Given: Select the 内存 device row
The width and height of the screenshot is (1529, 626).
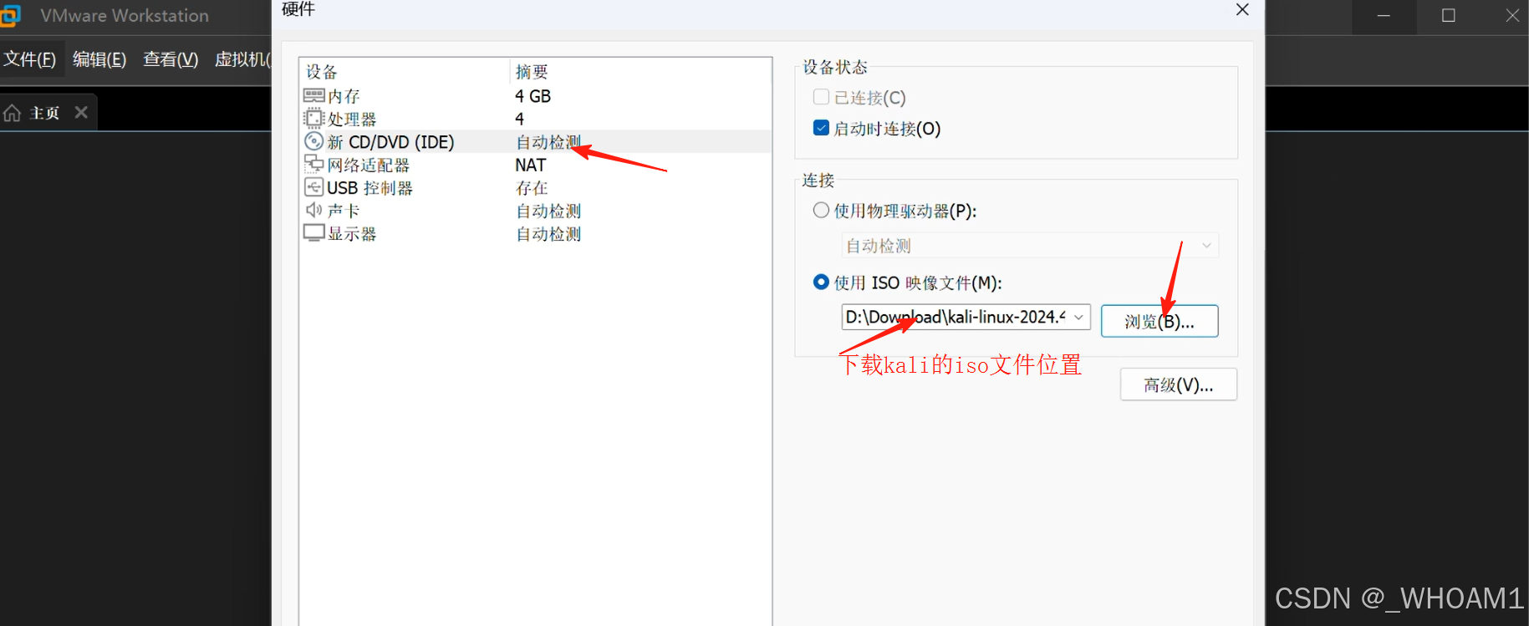Looking at the screenshot, I should pyautogui.click(x=535, y=96).
